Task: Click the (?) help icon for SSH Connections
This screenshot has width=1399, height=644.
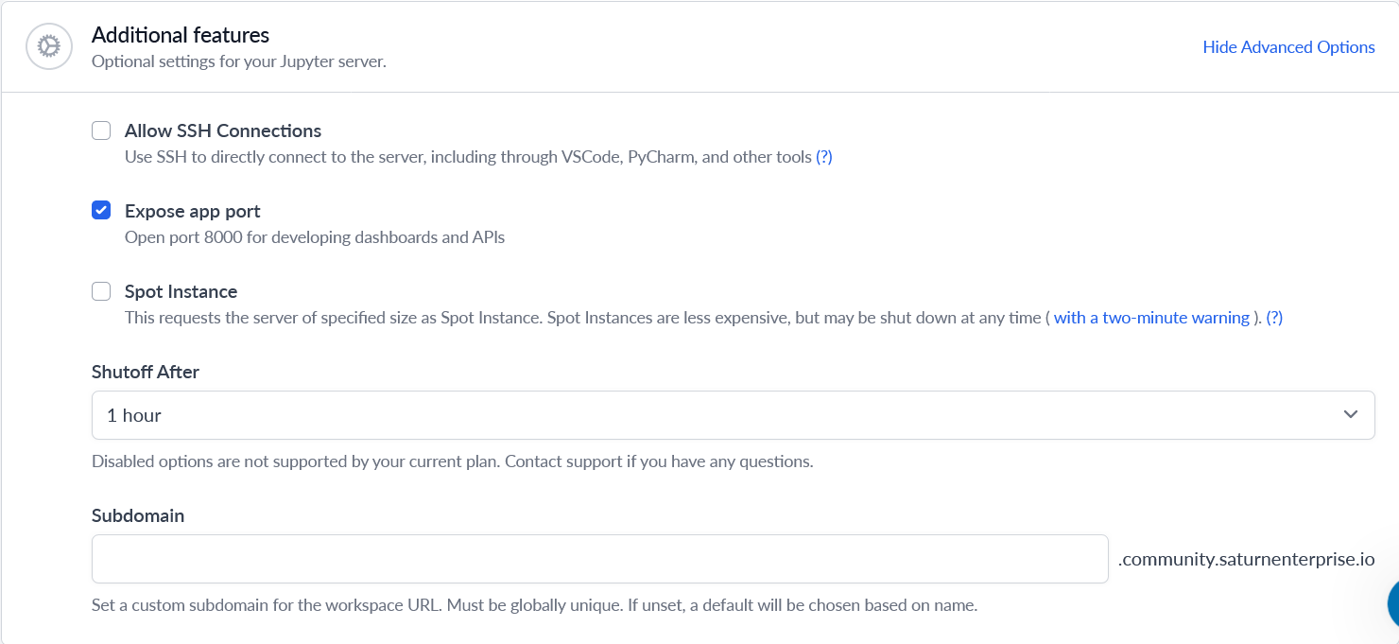Action: click(x=822, y=157)
